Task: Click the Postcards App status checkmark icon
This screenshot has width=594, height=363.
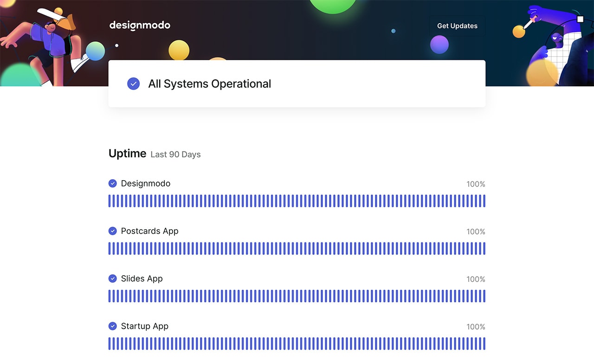Action: click(x=112, y=231)
